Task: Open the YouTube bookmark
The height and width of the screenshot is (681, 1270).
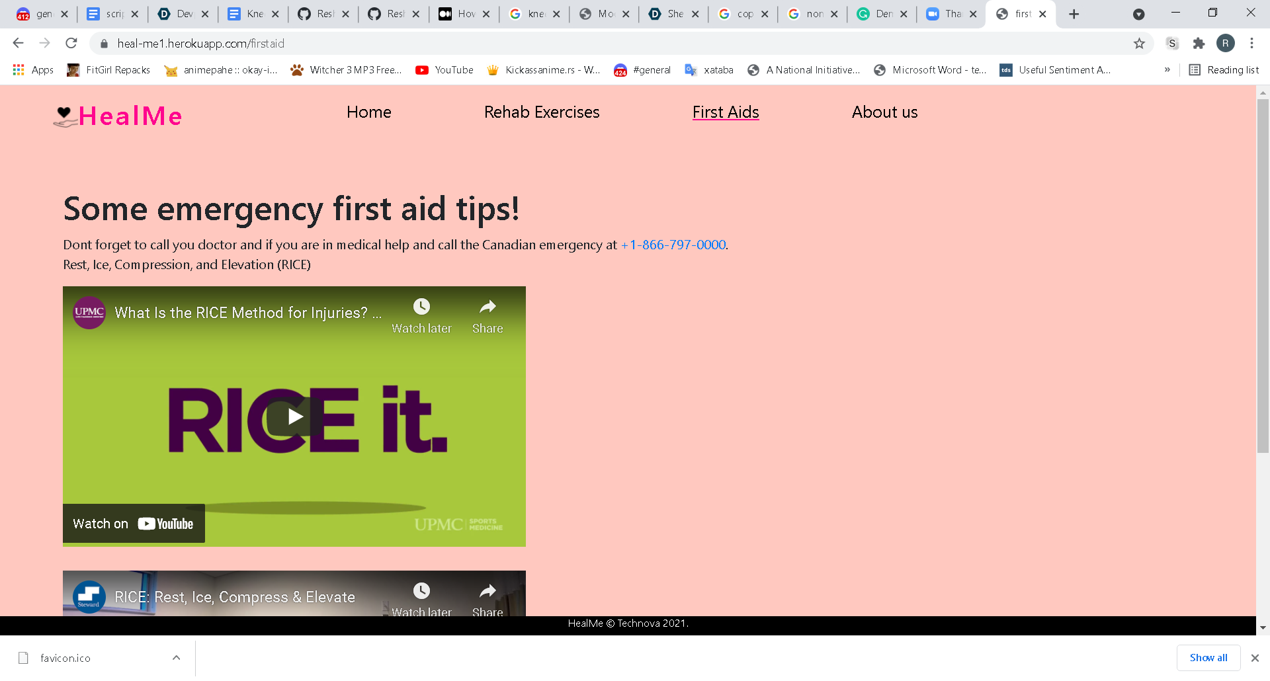Action: (x=444, y=70)
